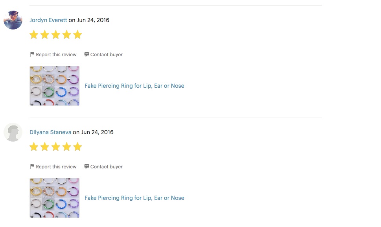The height and width of the screenshot is (227, 381).
Task: Select "Contact buyer" text for Dilyana Staneva
Action: coord(107,167)
